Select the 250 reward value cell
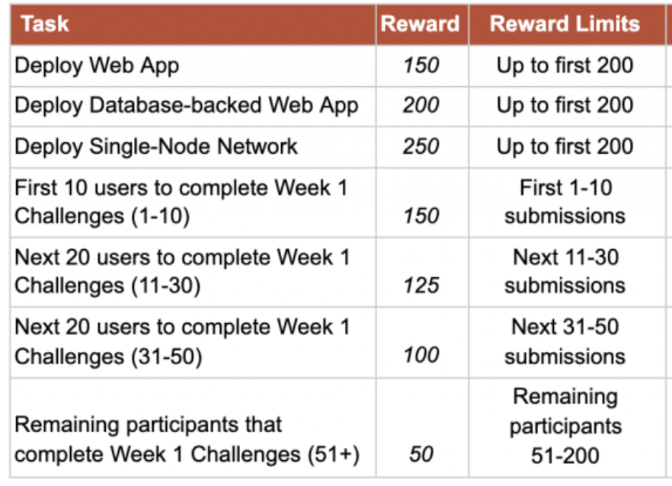The height and width of the screenshot is (486, 672). [x=421, y=146]
